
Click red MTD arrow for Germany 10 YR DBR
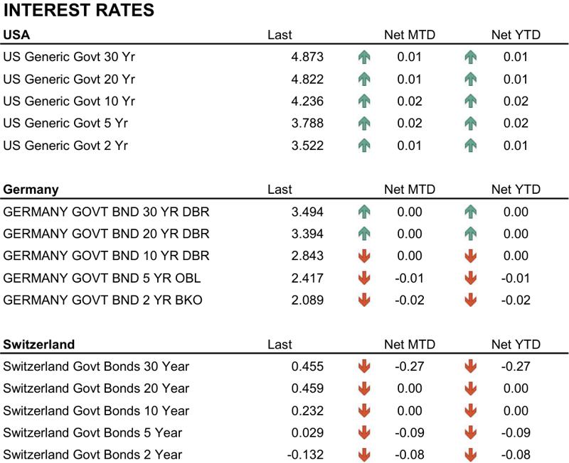pyautogui.click(x=364, y=256)
